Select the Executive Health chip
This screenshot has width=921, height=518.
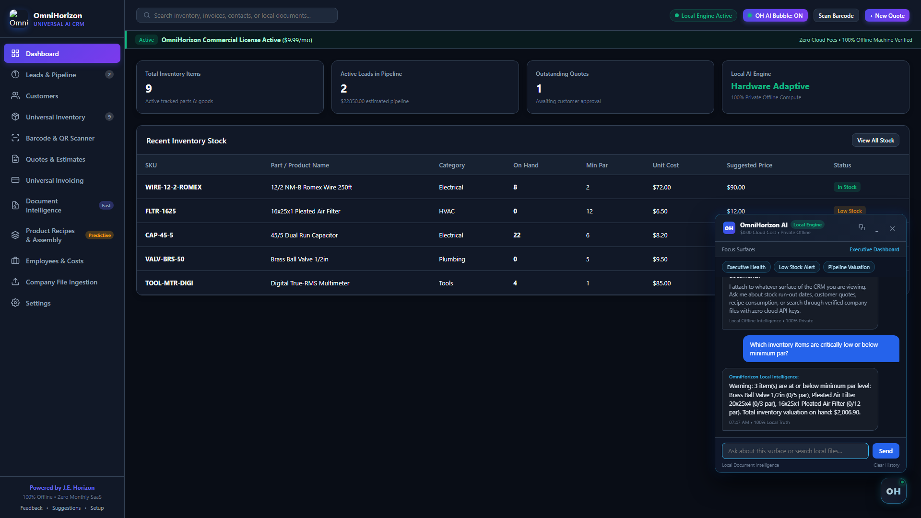click(x=746, y=267)
